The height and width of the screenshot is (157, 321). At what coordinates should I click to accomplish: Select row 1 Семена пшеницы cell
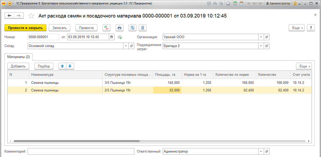click(65, 83)
